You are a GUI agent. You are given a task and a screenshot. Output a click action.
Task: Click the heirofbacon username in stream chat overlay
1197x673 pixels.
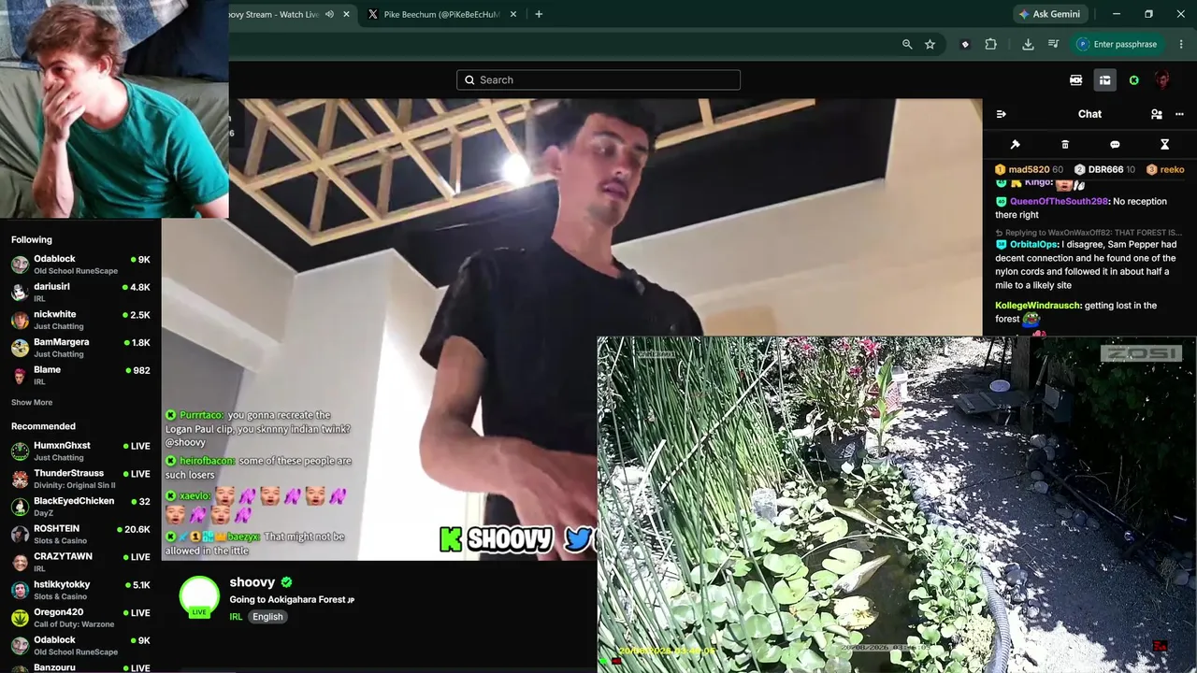(207, 461)
